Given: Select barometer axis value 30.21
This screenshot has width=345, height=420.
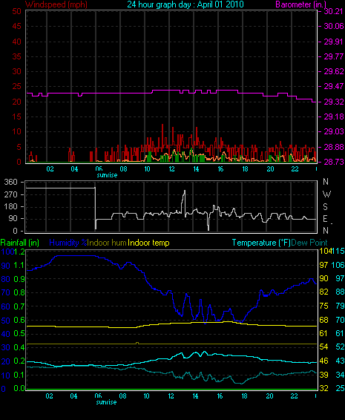Looking at the screenshot, I should (x=333, y=11).
